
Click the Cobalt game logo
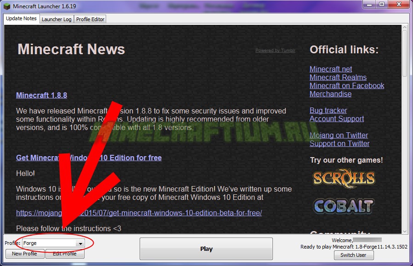344,206
